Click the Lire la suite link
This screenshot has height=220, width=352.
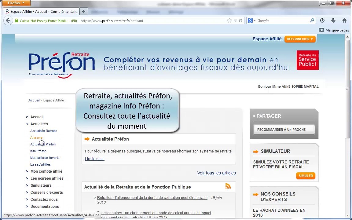pyautogui.click(x=94, y=159)
